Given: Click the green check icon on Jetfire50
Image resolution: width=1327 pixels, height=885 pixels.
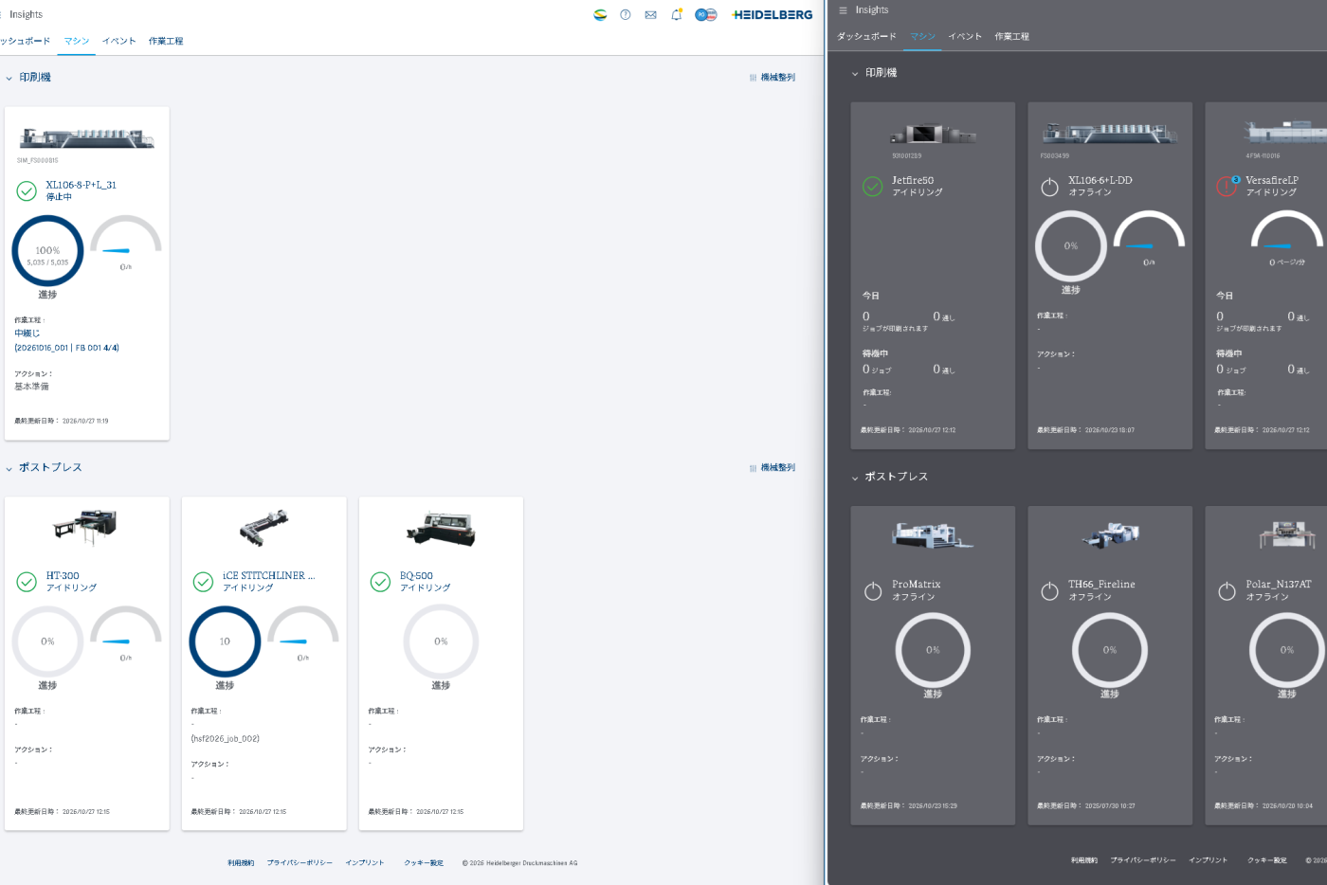Looking at the screenshot, I should click(x=872, y=187).
